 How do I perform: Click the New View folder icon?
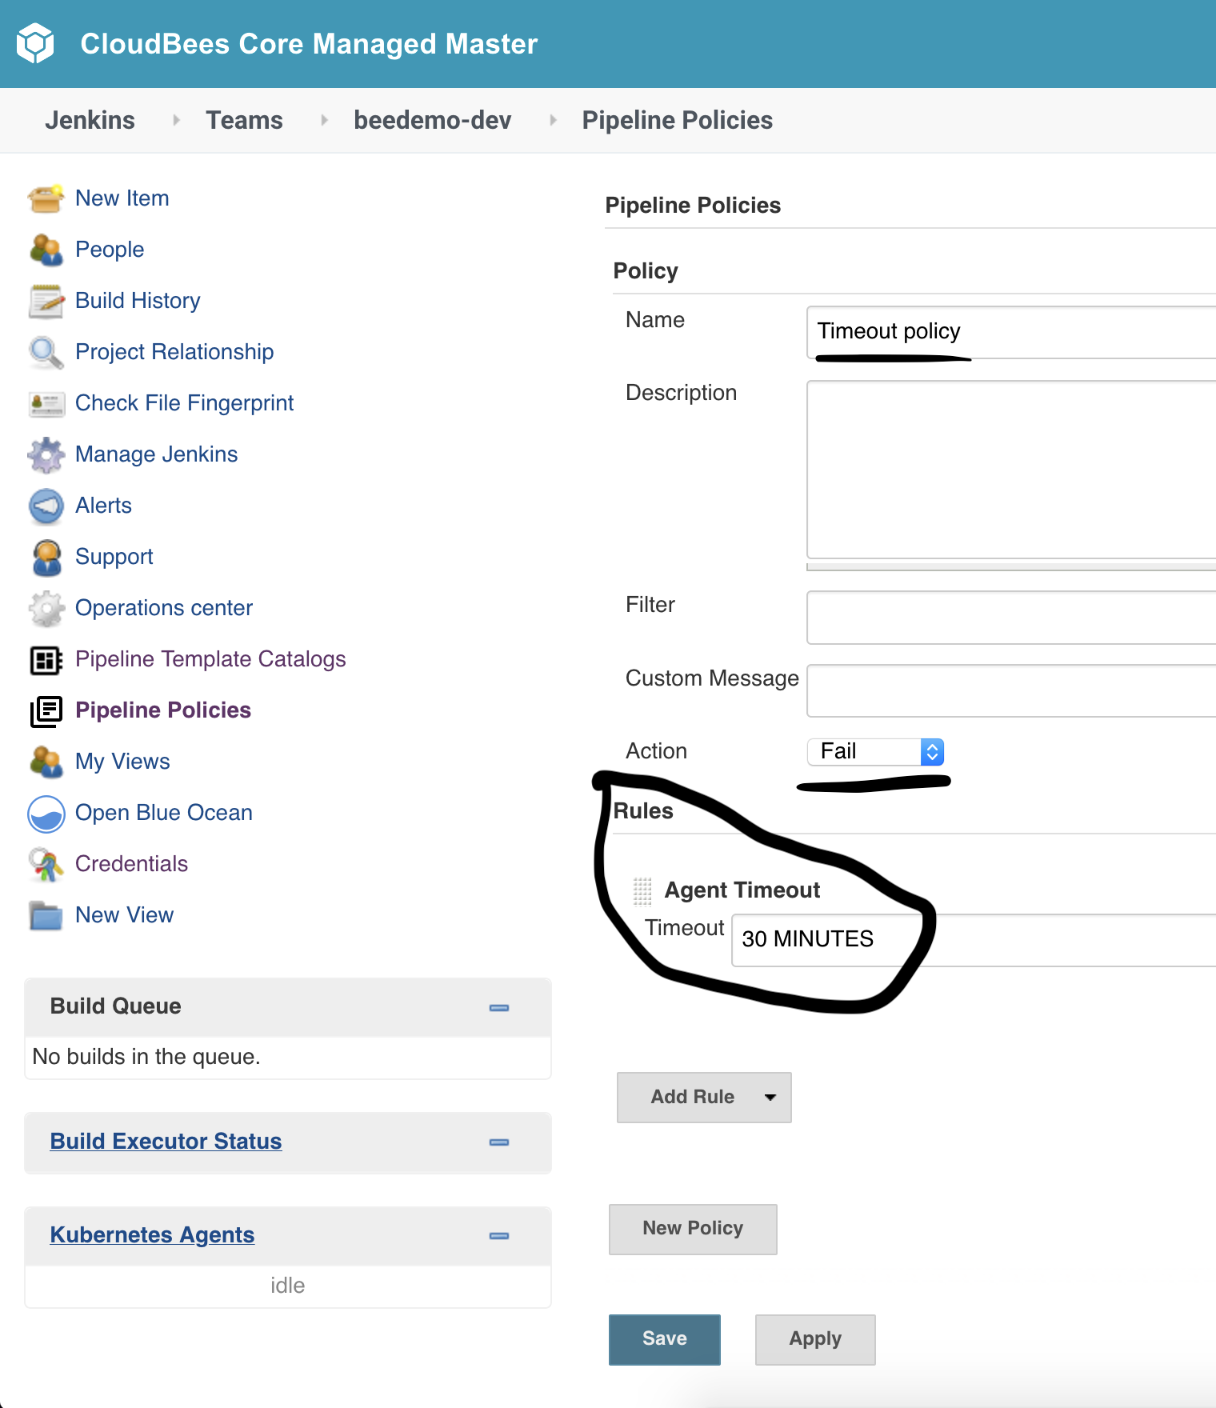(x=46, y=915)
